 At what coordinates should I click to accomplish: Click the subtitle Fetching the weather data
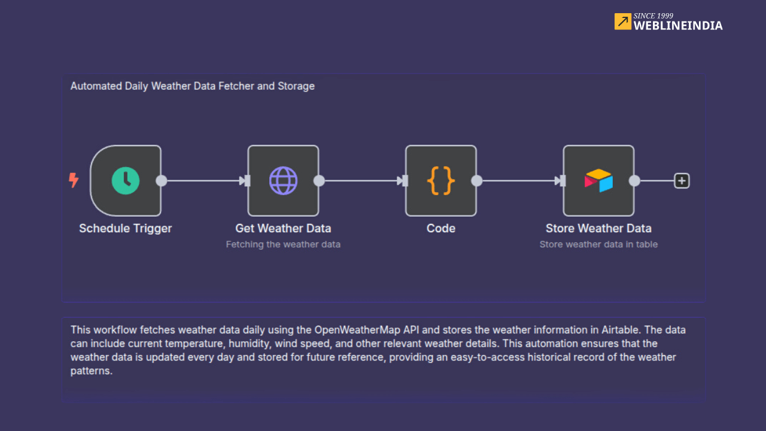(283, 244)
